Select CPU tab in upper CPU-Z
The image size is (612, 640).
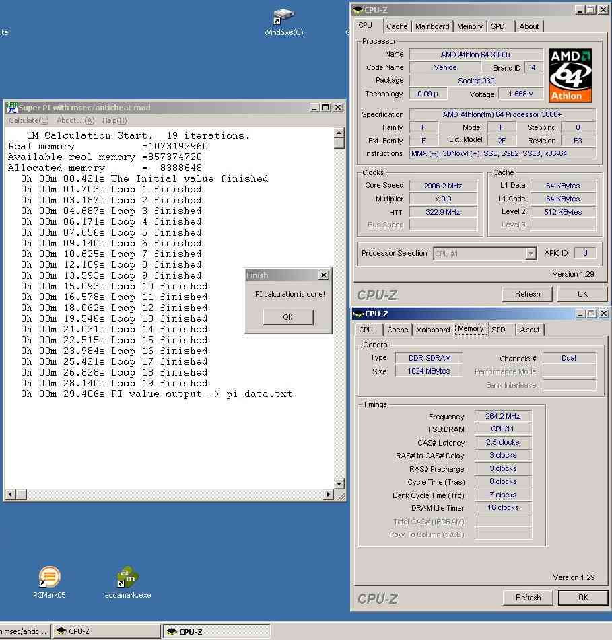tap(365, 26)
